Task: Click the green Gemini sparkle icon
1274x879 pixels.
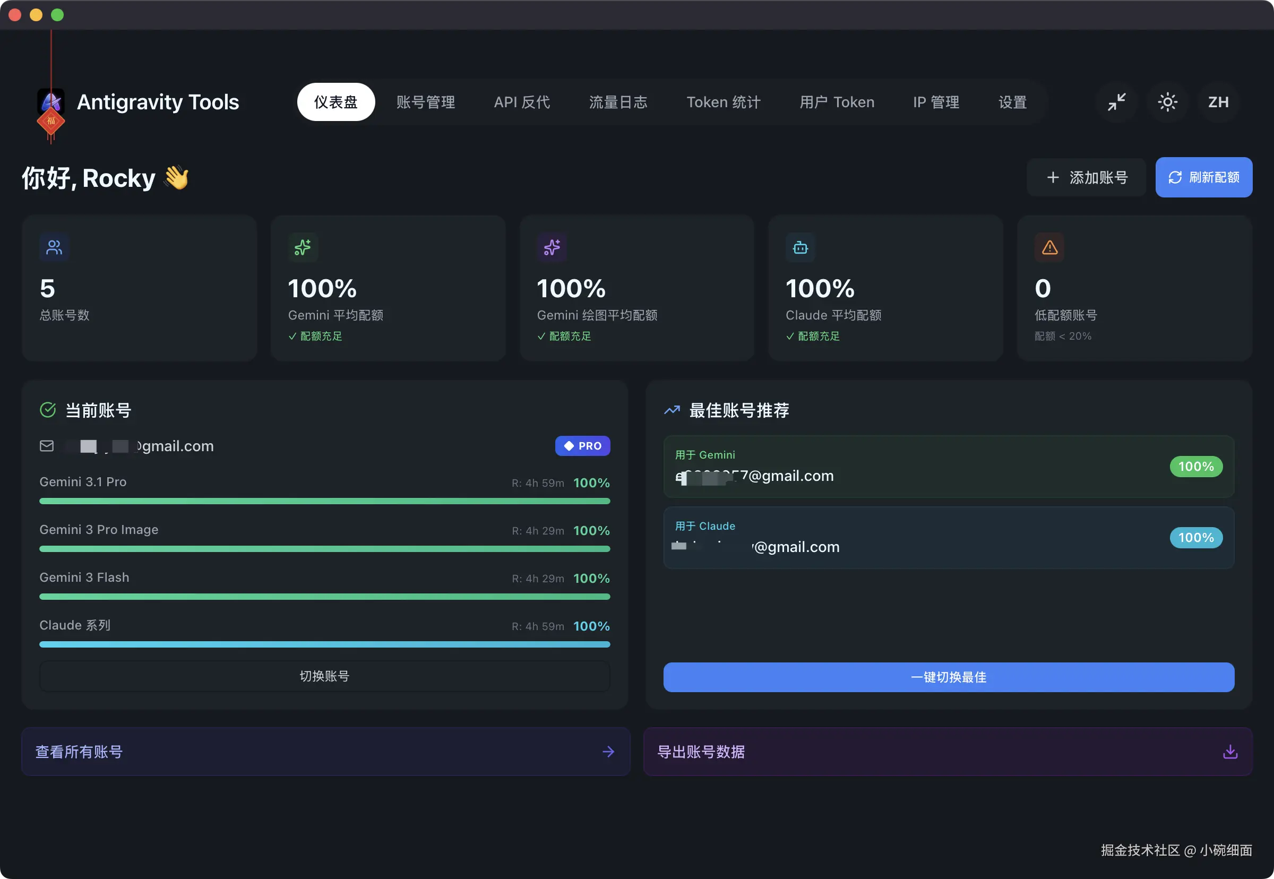Action: click(x=303, y=247)
